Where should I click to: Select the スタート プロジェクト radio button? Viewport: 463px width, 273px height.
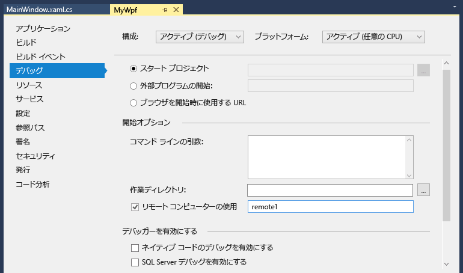[133, 69]
